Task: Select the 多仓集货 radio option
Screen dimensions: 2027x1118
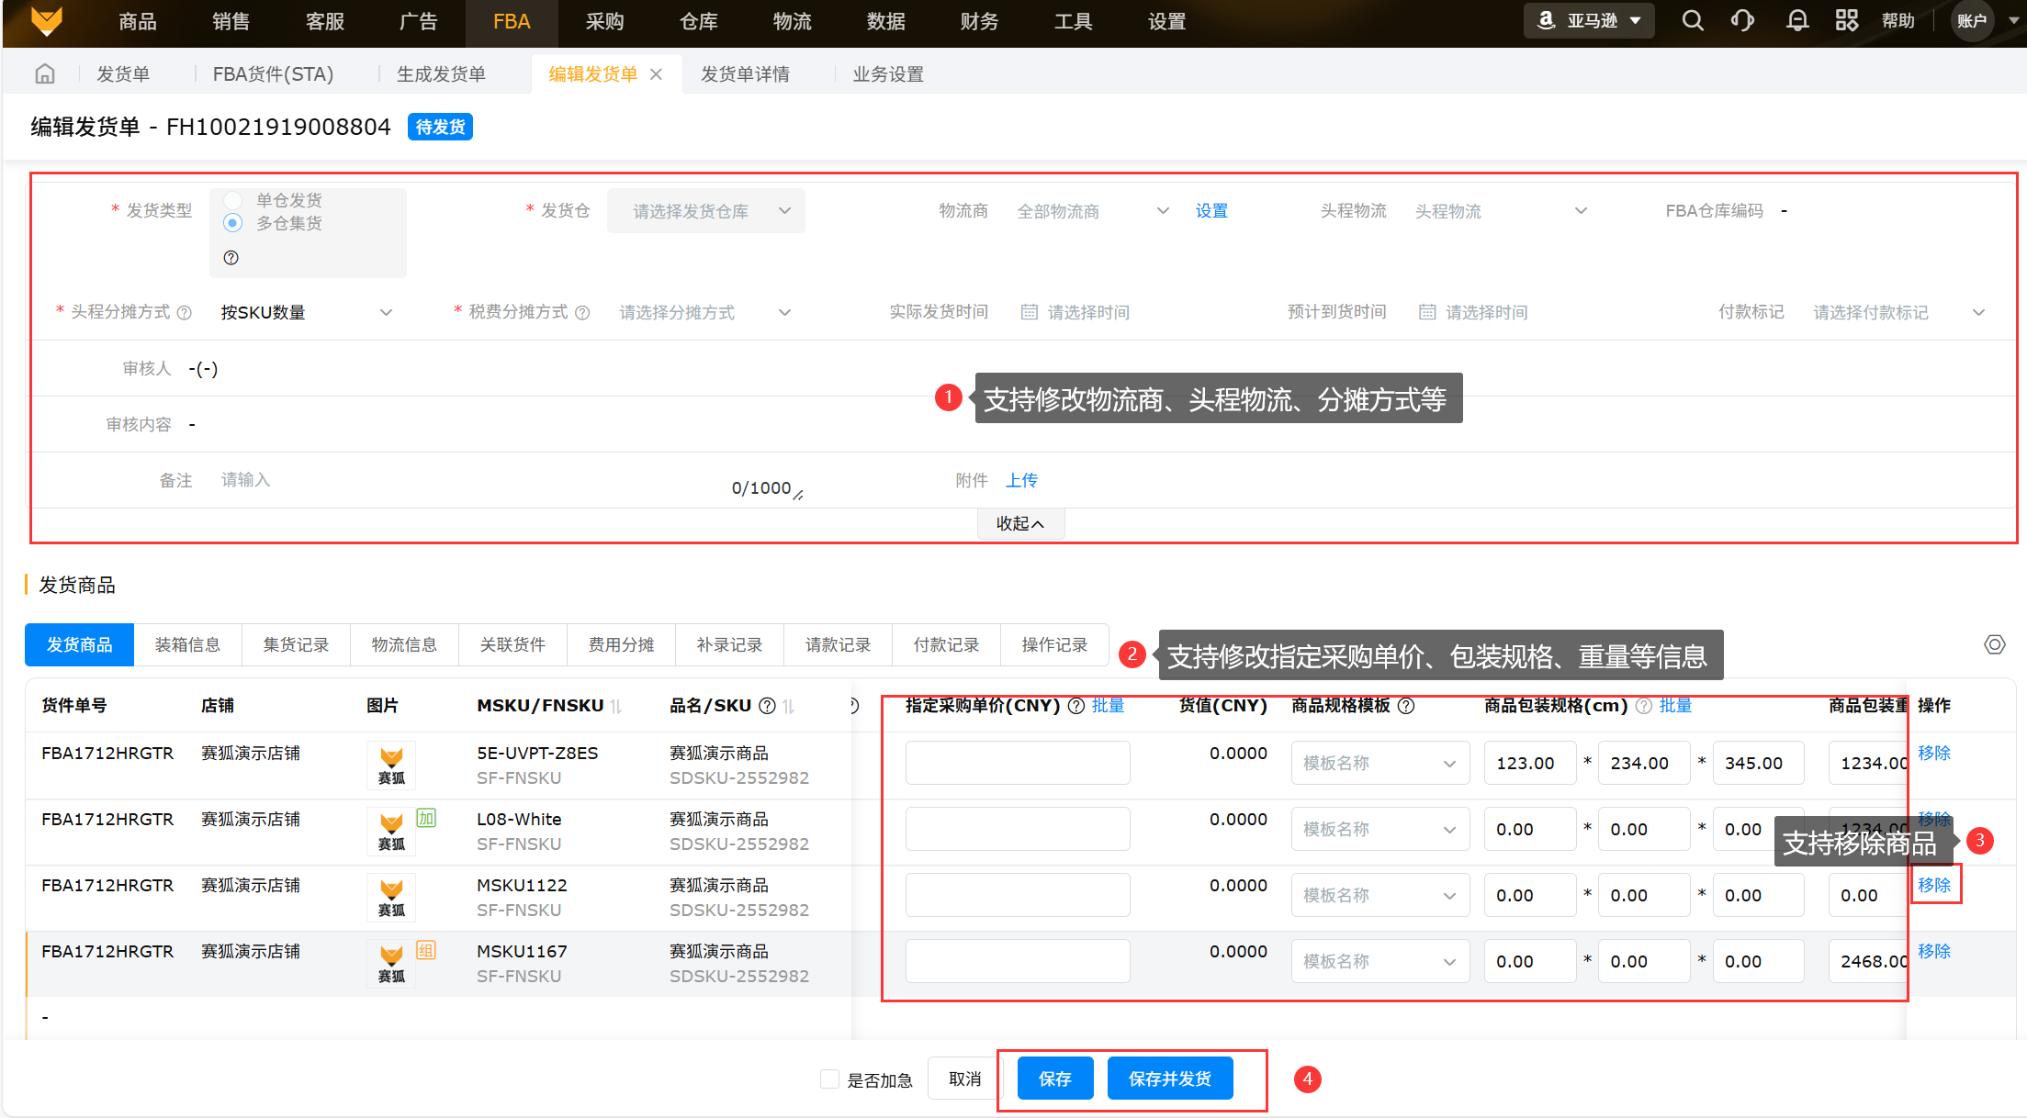Action: pyautogui.click(x=233, y=223)
